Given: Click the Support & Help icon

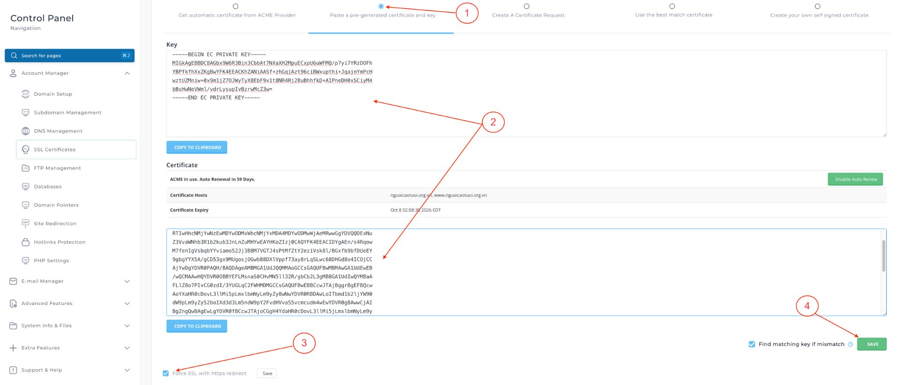Looking at the screenshot, I should coord(13,370).
